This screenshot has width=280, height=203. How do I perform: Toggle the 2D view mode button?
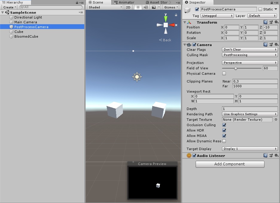point(128,7)
